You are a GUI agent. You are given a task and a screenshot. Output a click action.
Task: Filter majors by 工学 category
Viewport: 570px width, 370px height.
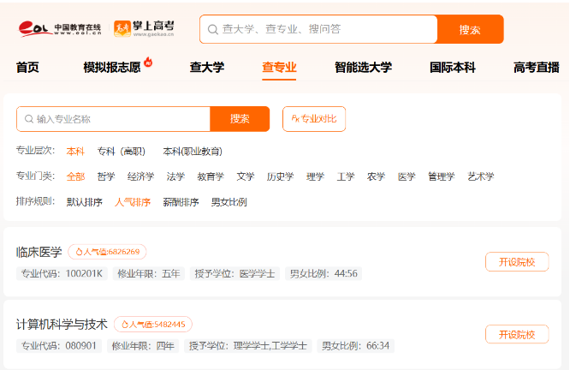click(x=345, y=177)
